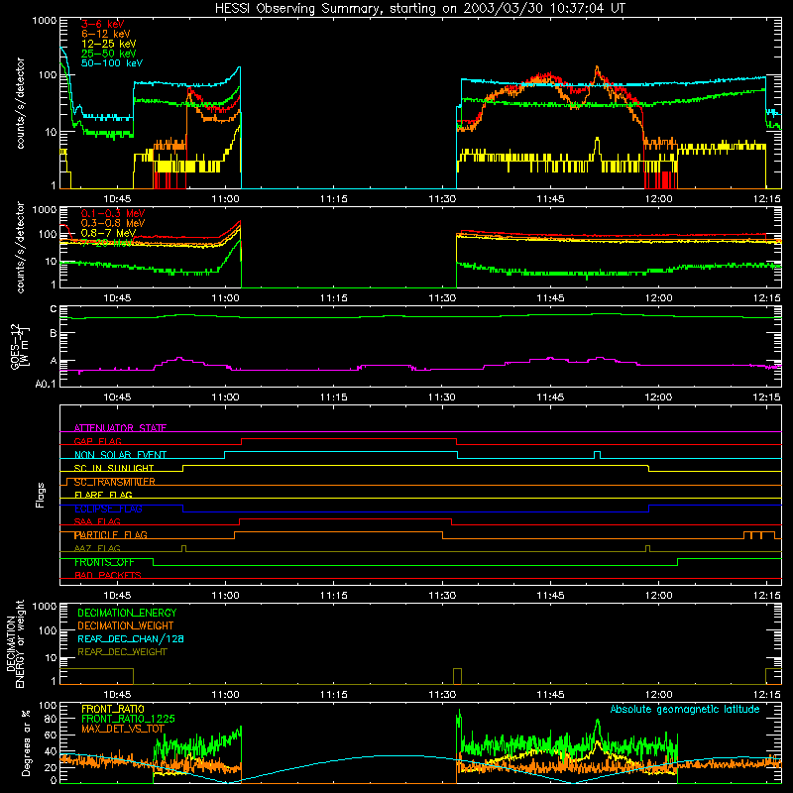Click the REAR_DEC_WEIGHT legend label
The width and height of the screenshot is (793, 793).
(x=122, y=652)
